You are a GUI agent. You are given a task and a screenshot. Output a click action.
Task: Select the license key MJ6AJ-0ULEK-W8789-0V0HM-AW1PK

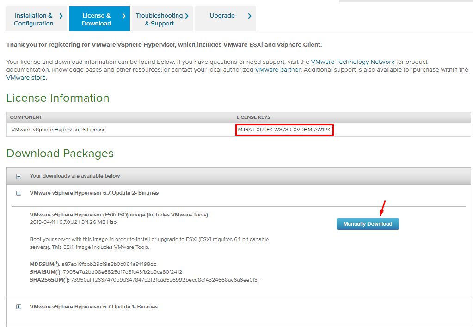(284, 130)
